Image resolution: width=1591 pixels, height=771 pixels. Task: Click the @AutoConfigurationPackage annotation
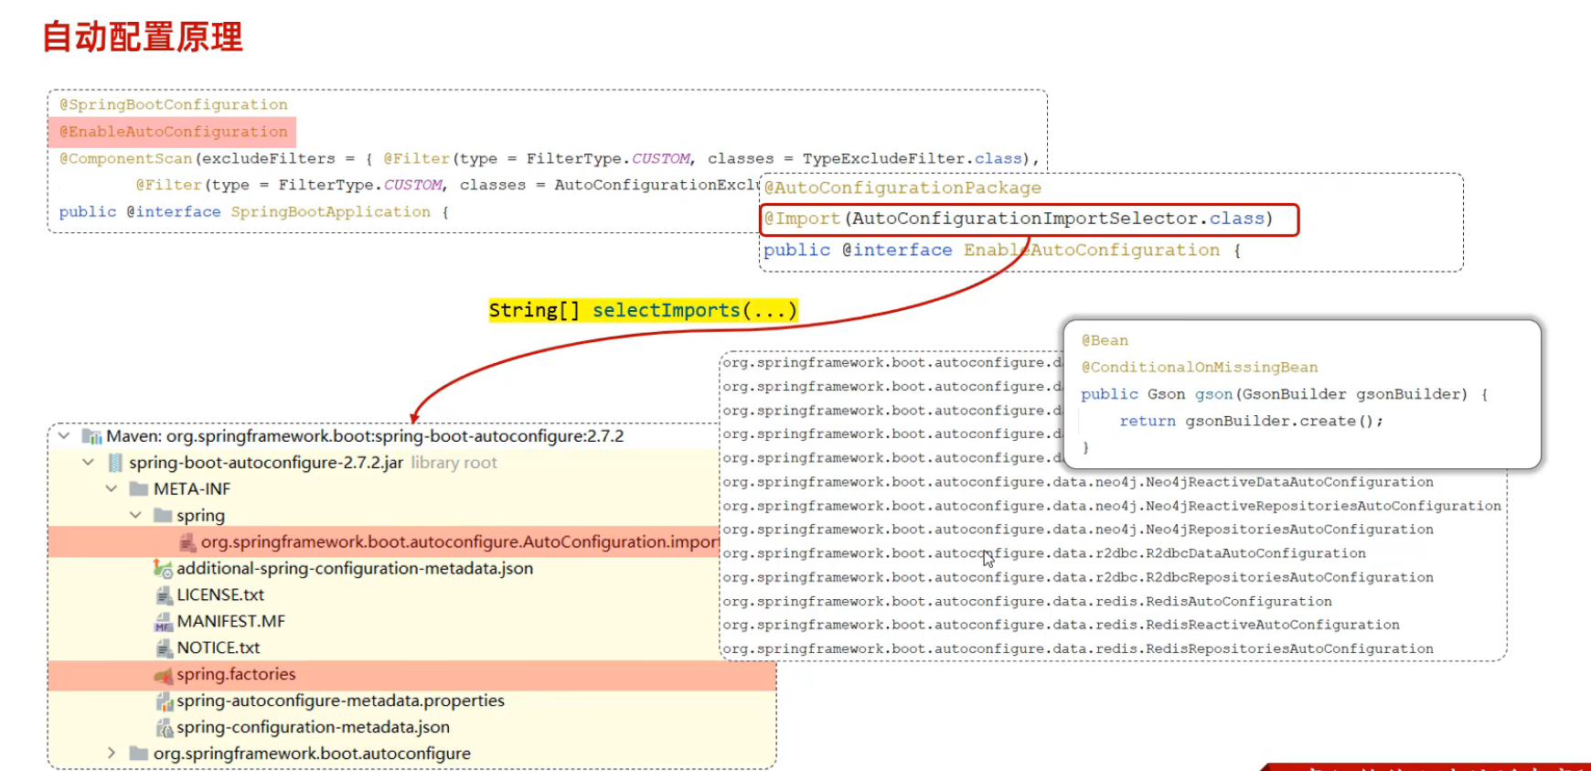902,188
